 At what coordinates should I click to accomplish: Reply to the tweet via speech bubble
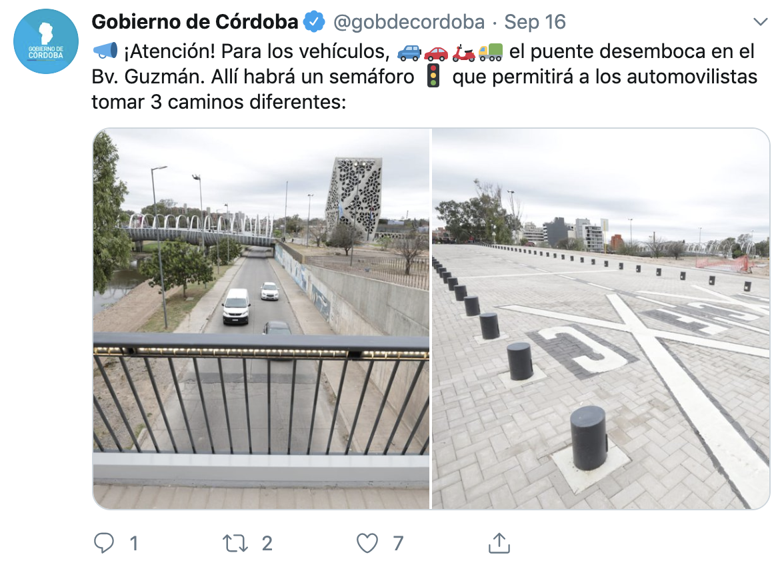pos(104,543)
